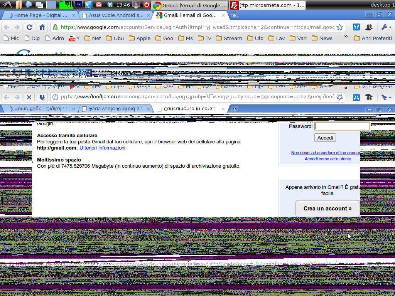This screenshot has height=296, width=395.
Task: Open a new tab with the upright plus button
Action: tap(234, 15)
